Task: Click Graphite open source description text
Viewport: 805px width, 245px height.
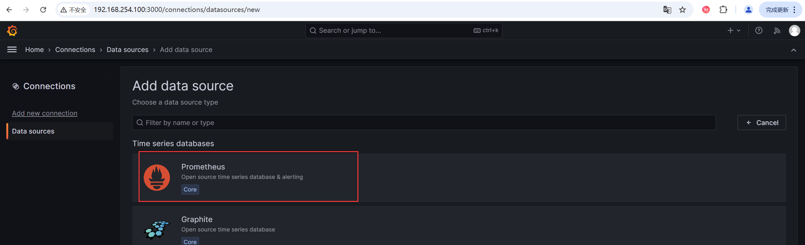Action: pos(228,230)
